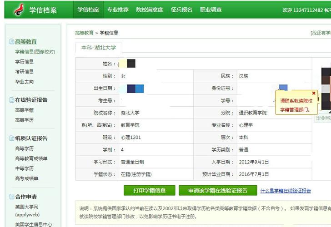Click the document icon beside 纸质认证报告
The height and width of the screenshot is (227, 331).
tap(12, 138)
